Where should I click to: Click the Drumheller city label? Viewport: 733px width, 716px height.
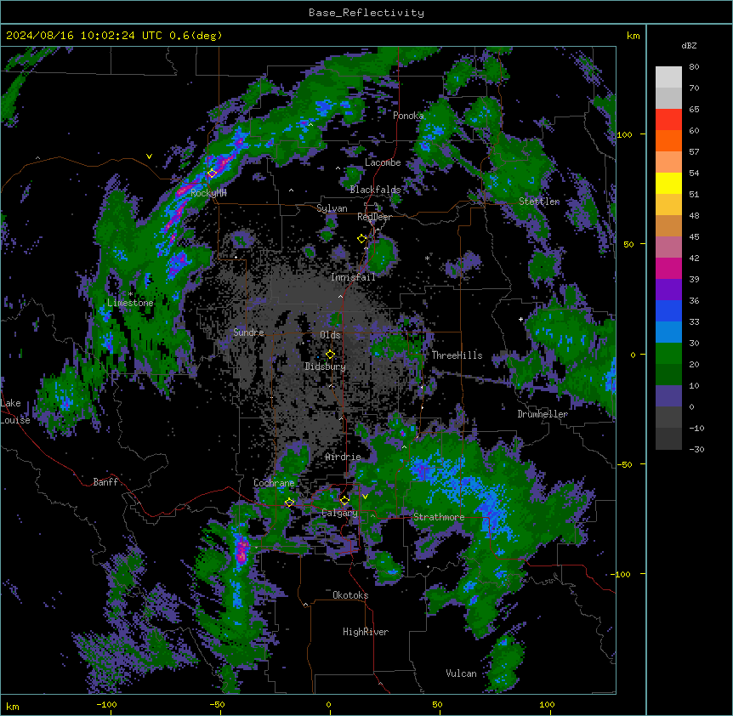543,414
